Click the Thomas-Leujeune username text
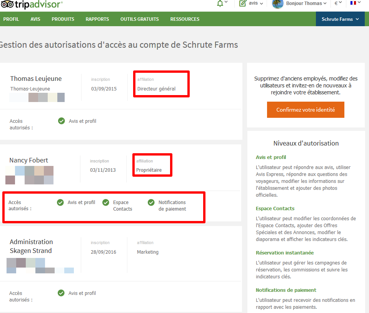Viewport: 369px width, 313px height. point(30,89)
